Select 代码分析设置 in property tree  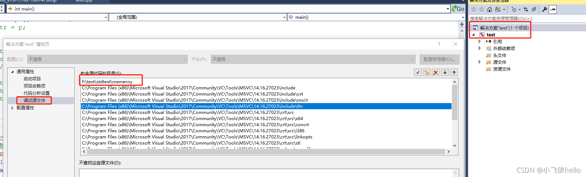37,93
